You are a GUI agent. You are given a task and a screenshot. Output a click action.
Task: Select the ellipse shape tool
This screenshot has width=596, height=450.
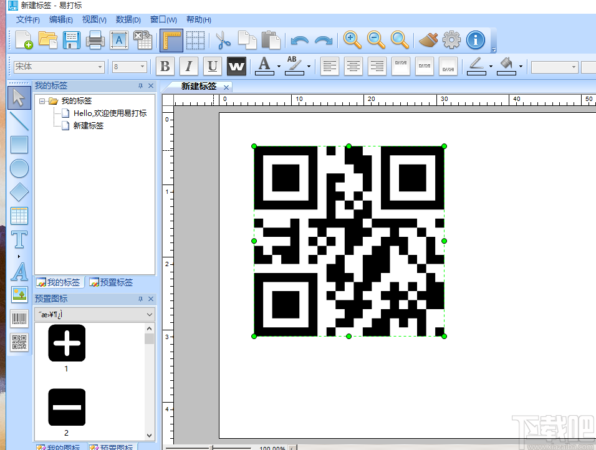(19, 168)
